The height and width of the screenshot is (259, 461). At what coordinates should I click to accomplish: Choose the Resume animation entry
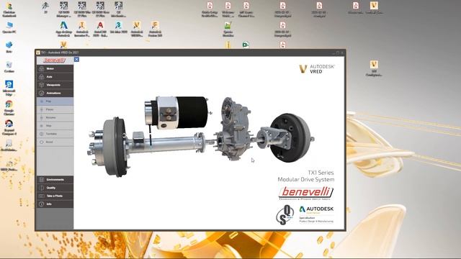(55, 117)
